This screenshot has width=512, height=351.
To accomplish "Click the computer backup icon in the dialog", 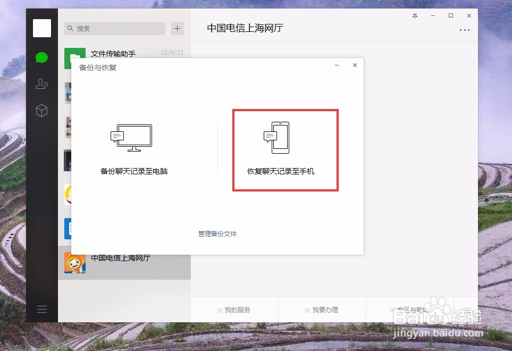I will point(131,137).
